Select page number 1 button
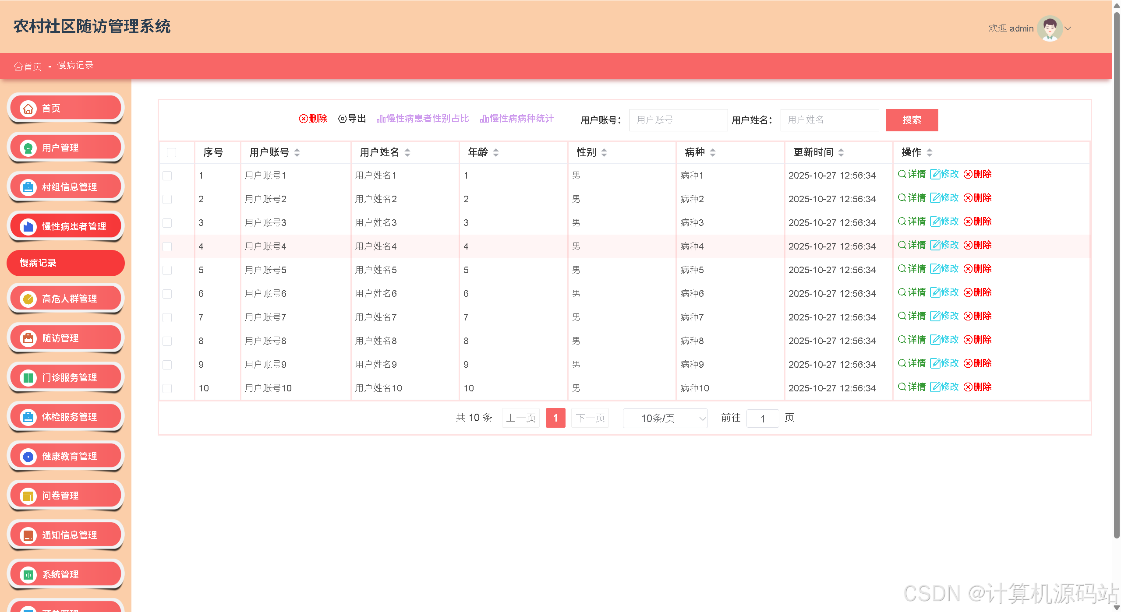This screenshot has height=612, width=1121. 555,418
